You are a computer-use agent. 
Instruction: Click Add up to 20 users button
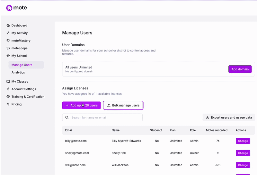tap(82, 105)
